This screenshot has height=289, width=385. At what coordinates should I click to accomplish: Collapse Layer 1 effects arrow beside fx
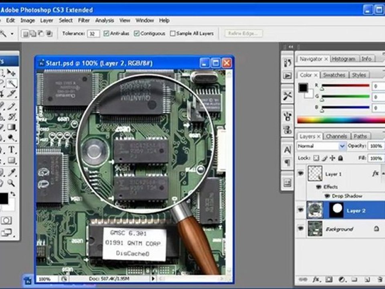pyautogui.click(x=383, y=173)
